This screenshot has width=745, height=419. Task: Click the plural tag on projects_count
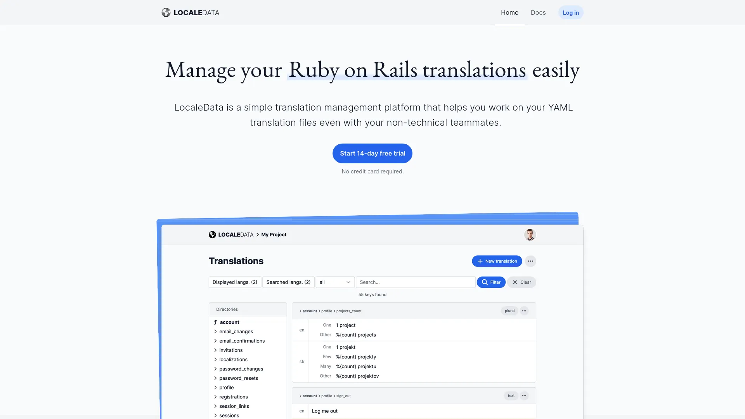(509, 311)
